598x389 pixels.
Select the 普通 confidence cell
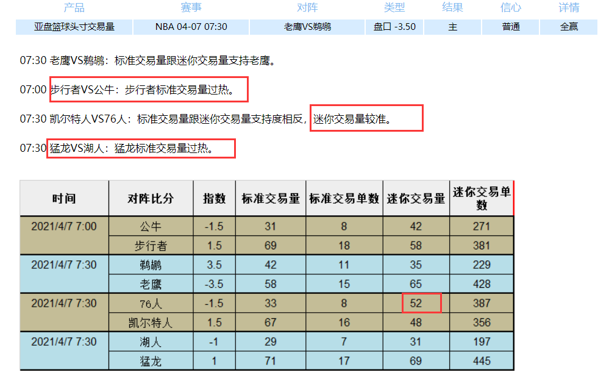point(511,27)
